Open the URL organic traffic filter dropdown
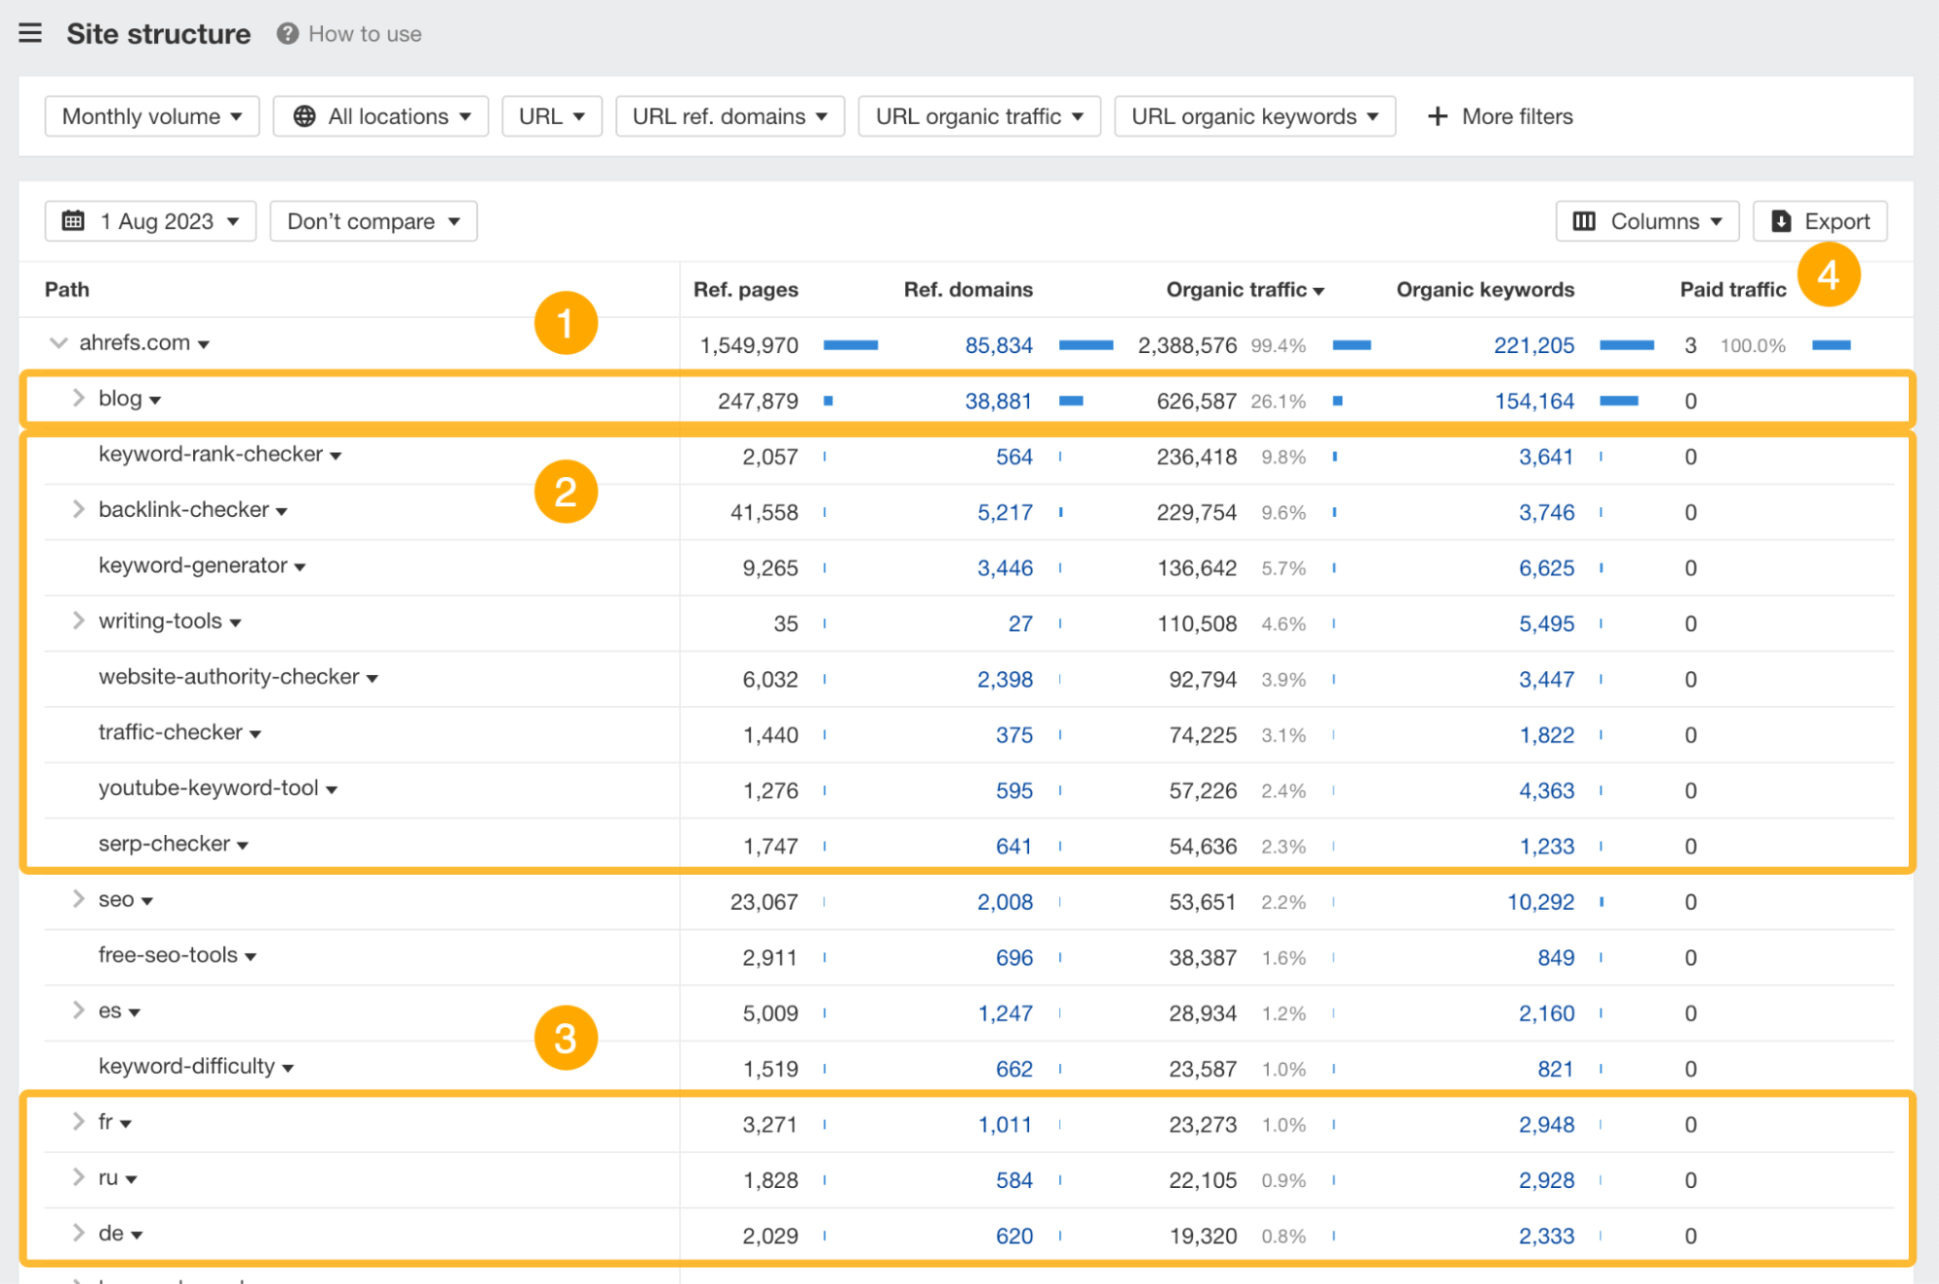 [x=979, y=115]
